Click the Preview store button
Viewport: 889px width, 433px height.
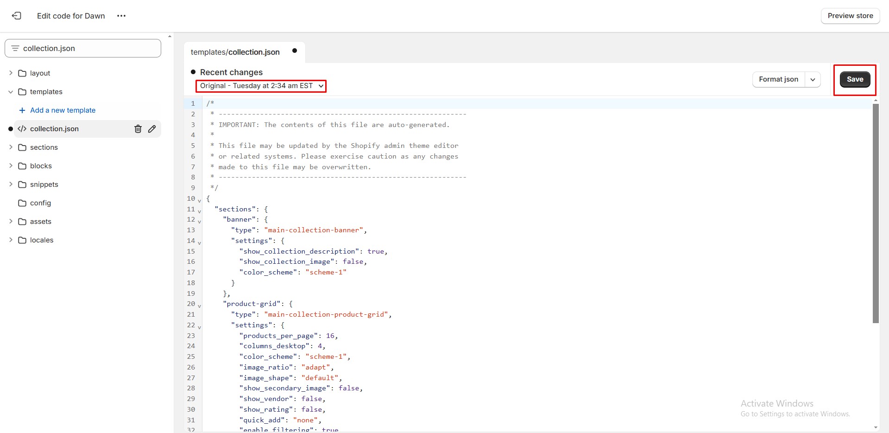pyautogui.click(x=850, y=16)
